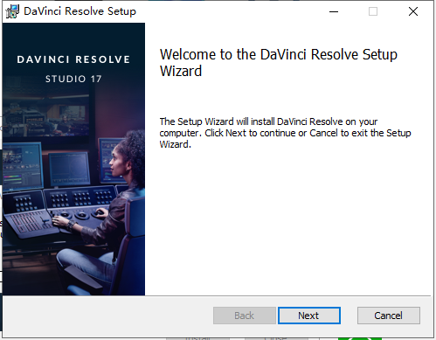Image resolution: width=436 pixels, height=340 pixels.
Task: Click the installer icon in title bar
Action: click(x=12, y=11)
